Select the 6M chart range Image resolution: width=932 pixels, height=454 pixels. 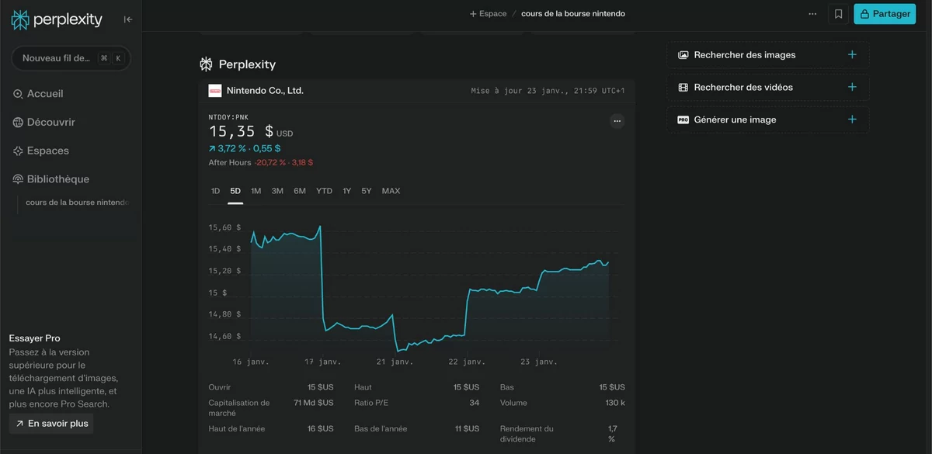click(x=300, y=191)
